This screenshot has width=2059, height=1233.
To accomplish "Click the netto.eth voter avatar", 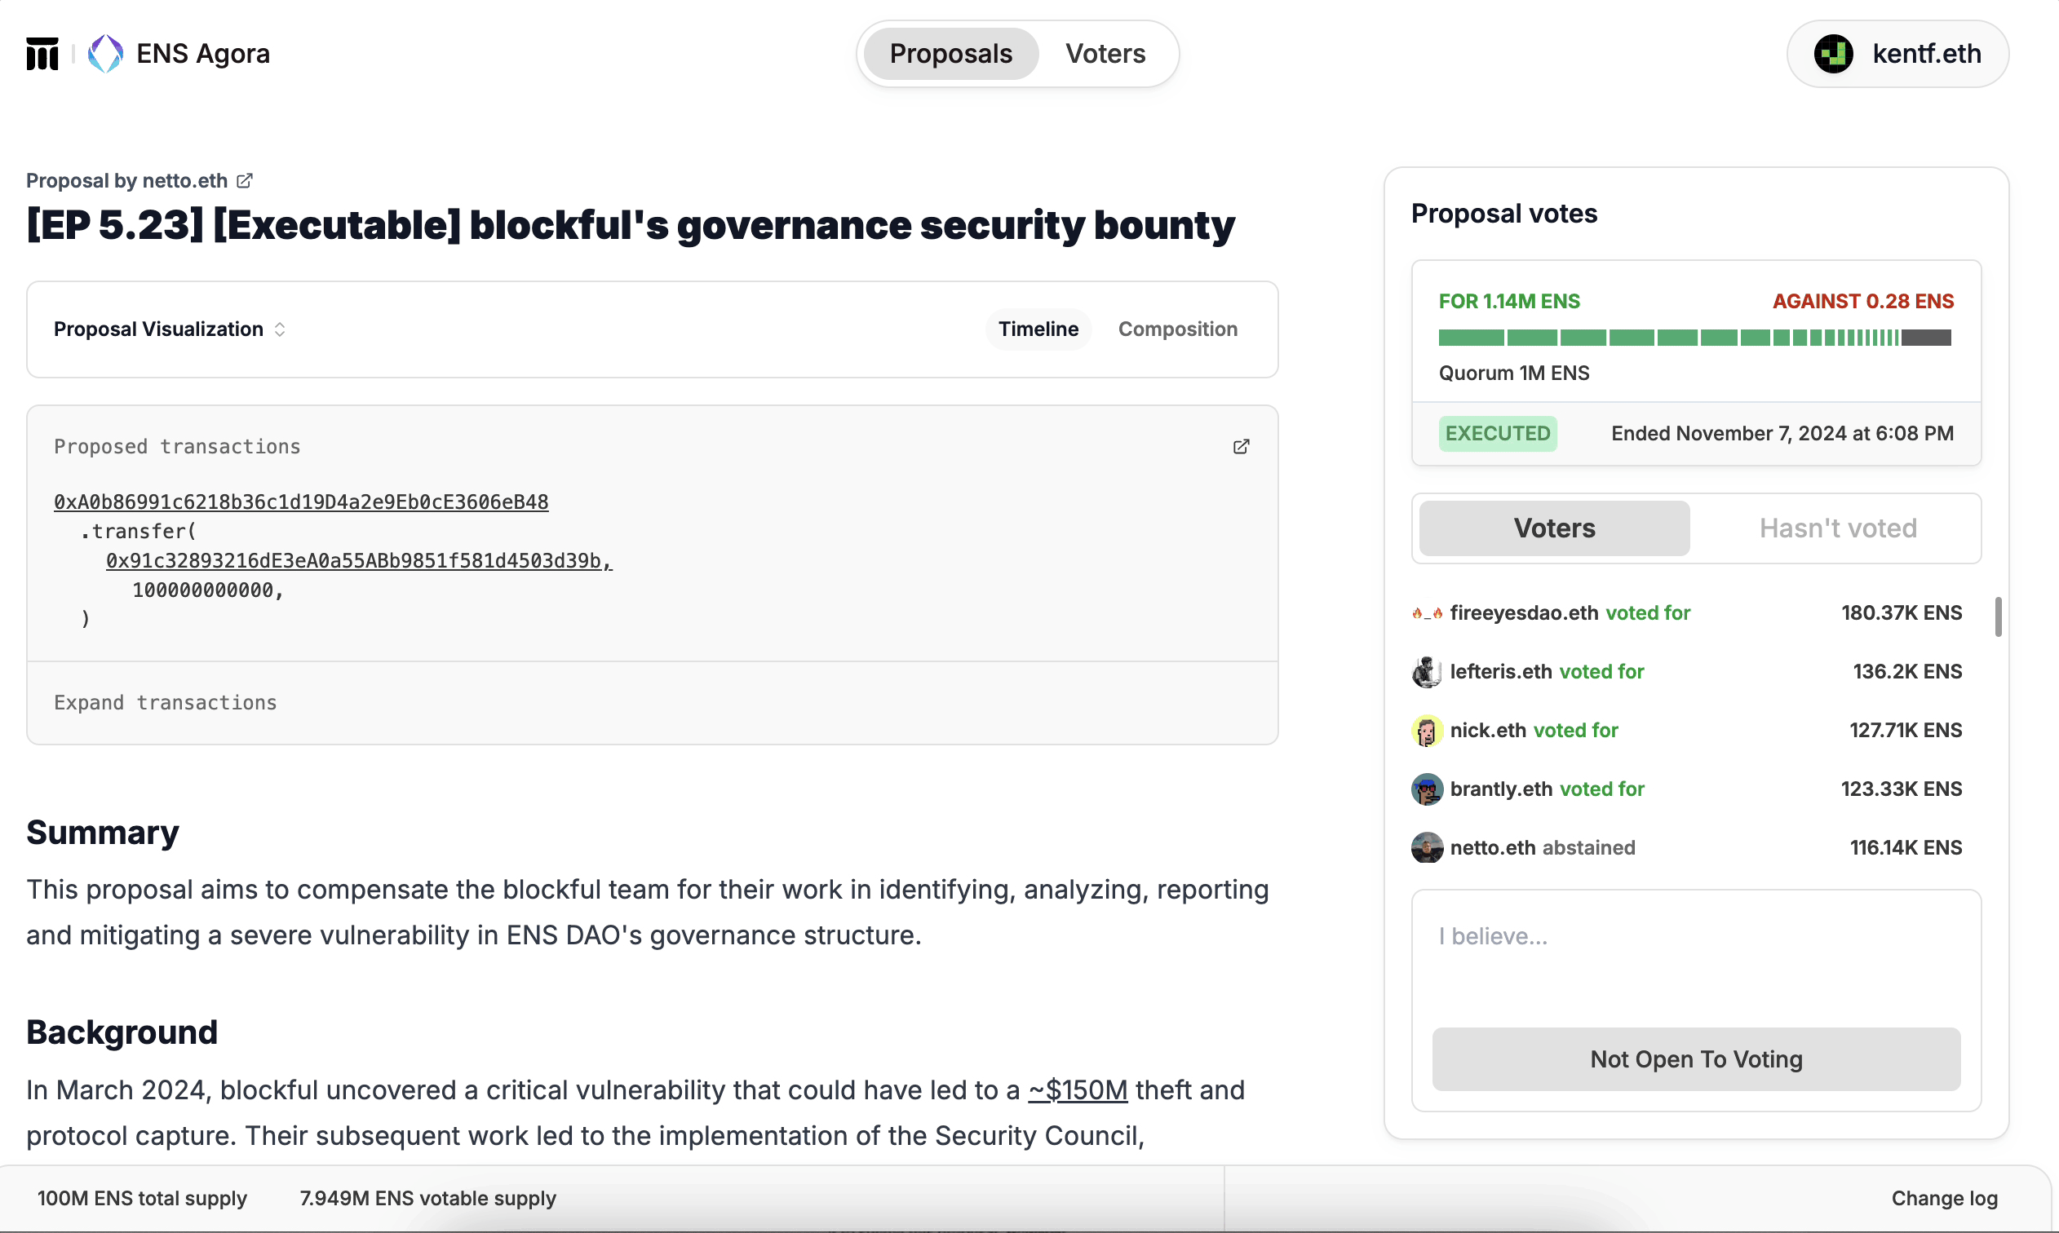I will [1427, 847].
